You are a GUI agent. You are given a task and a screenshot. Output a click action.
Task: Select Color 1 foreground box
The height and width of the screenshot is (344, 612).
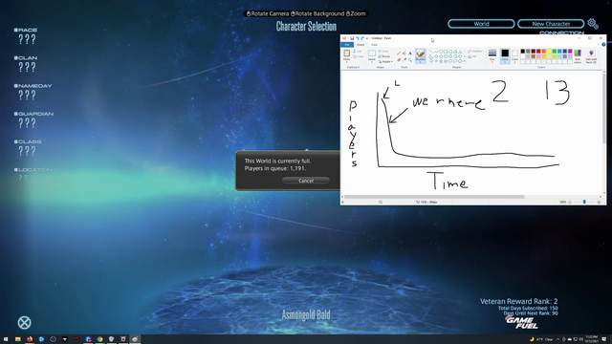(x=505, y=56)
